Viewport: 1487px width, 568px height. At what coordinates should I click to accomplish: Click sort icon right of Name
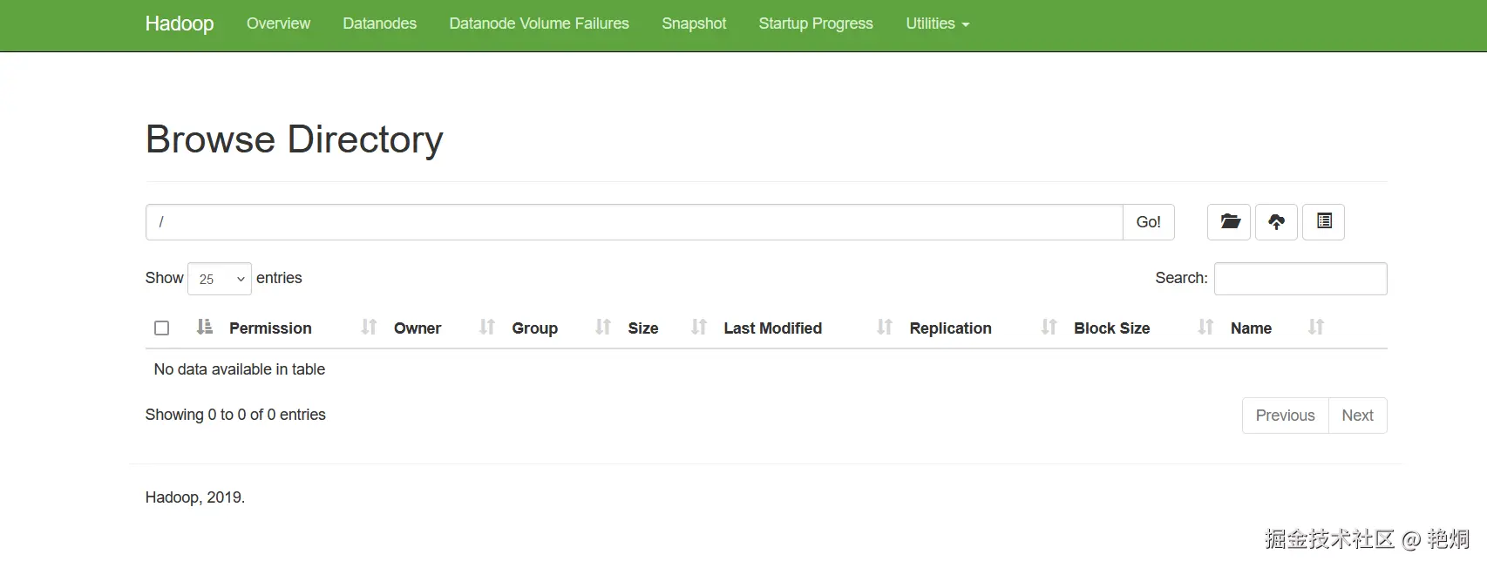1315,328
